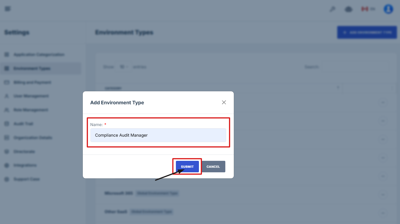Click the User Management sidebar icon
This screenshot has height=224, width=400.
click(x=7, y=96)
